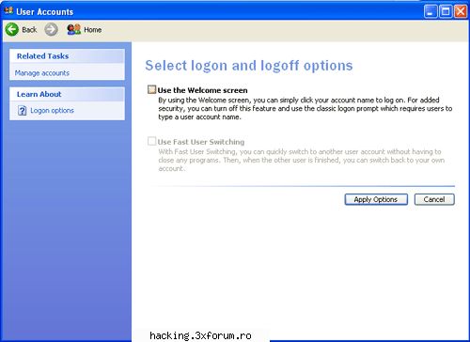Screen dimensions: 470x342
Task: Open Home via the two-users icon
Action: click(74, 29)
